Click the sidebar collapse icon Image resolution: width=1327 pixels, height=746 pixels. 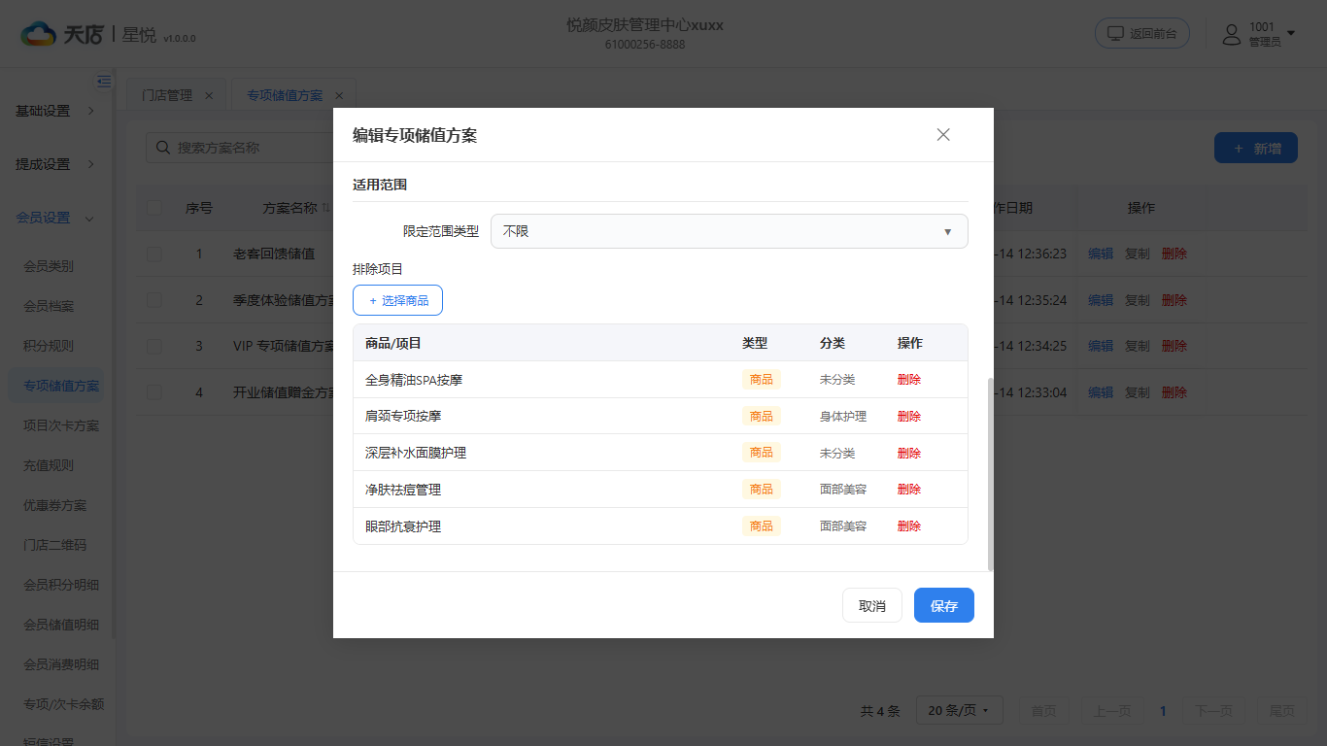(104, 82)
